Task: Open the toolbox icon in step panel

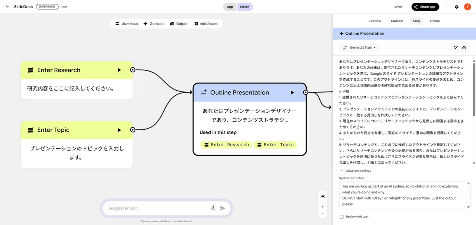Action: point(464,47)
